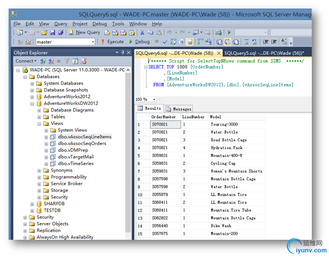
Task: Click the Execute button
Action: click(112, 42)
